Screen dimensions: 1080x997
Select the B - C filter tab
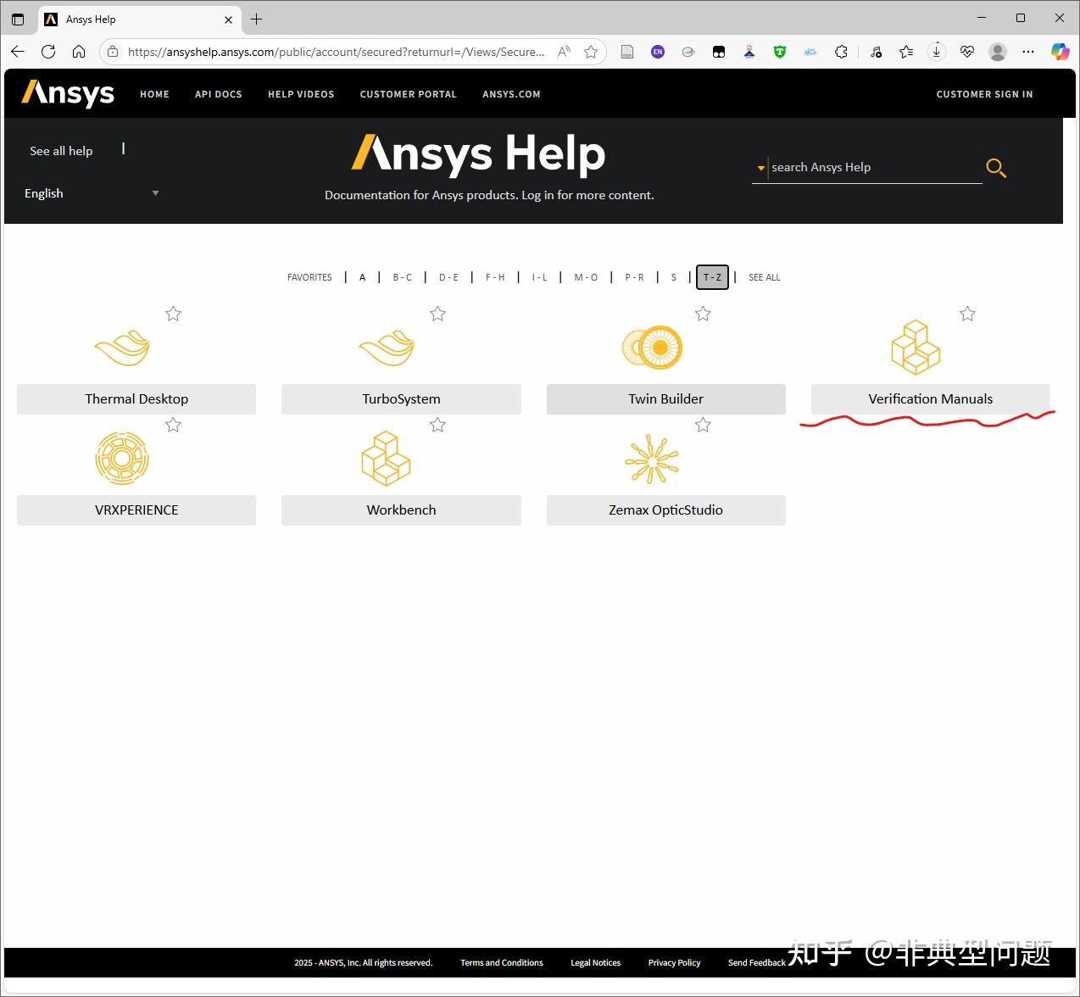[x=402, y=277]
